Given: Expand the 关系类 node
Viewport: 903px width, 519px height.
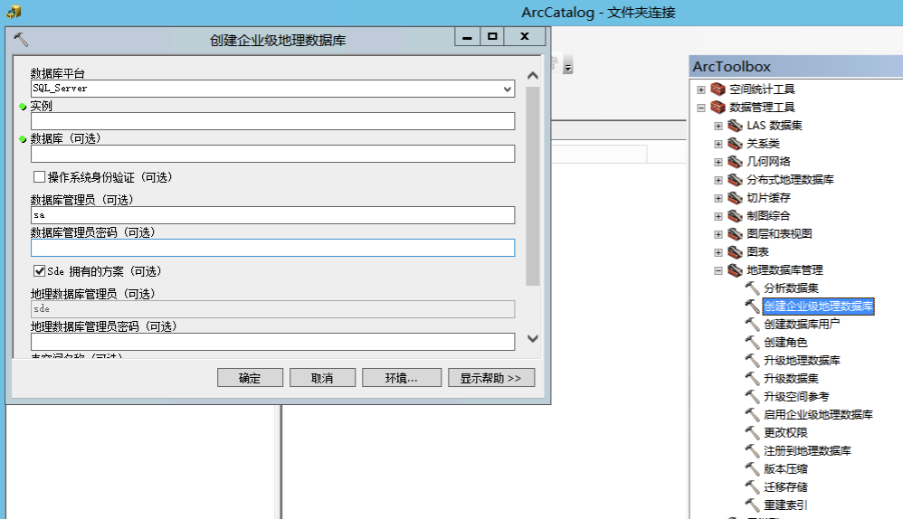Looking at the screenshot, I should tap(718, 144).
